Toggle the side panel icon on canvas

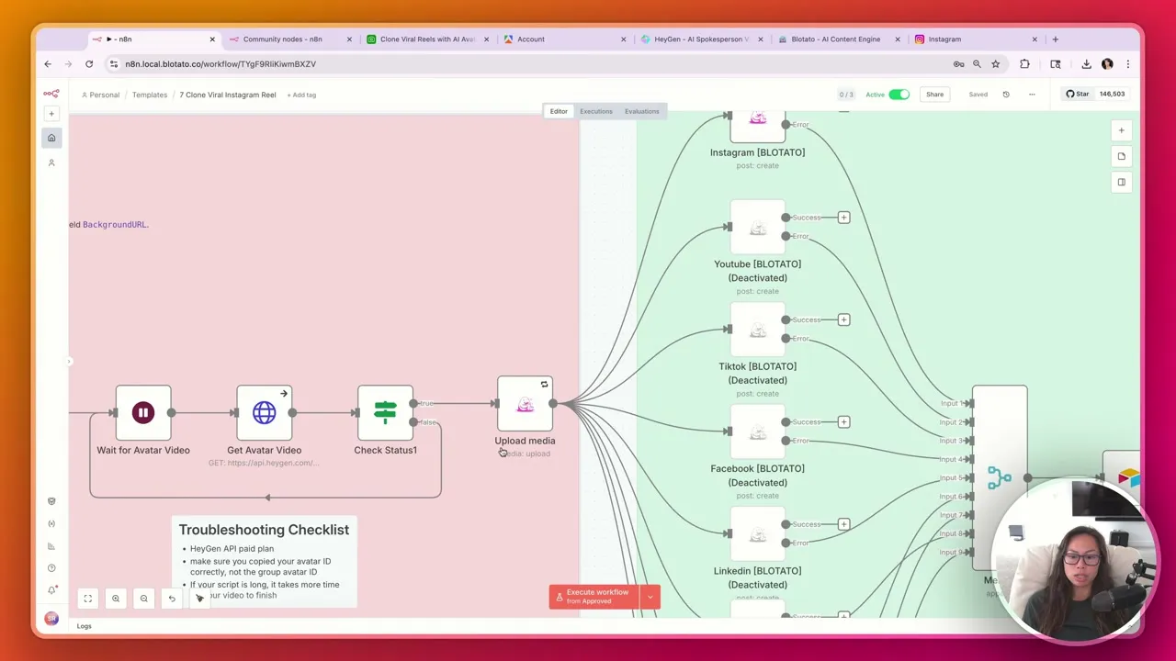[1121, 182]
